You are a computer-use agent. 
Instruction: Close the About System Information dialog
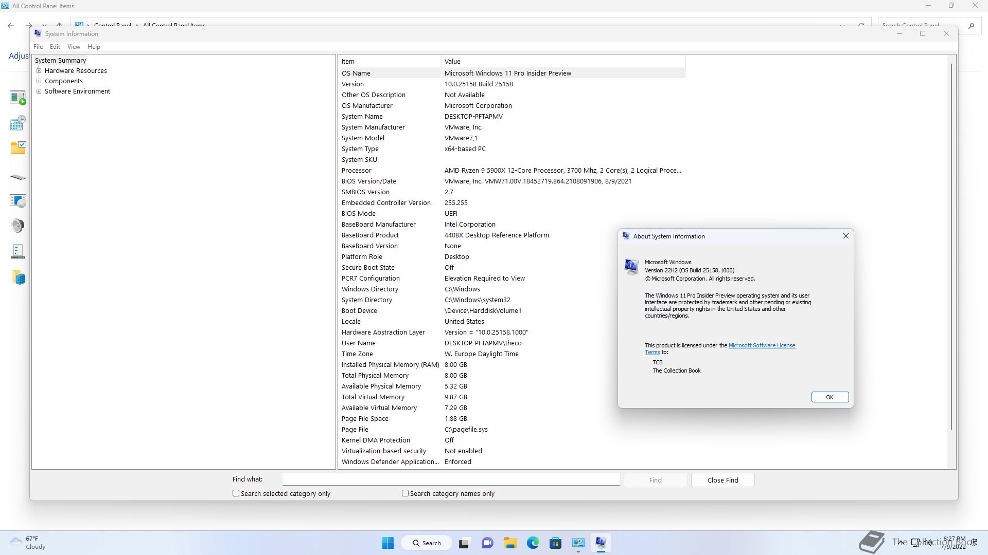point(845,236)
